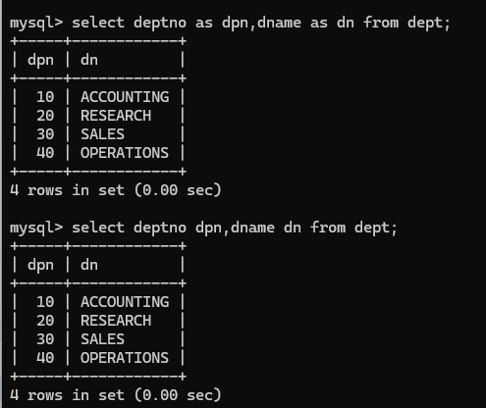
Task: Click ACCOUNTING in the second result table
Action: click(125, 302)
